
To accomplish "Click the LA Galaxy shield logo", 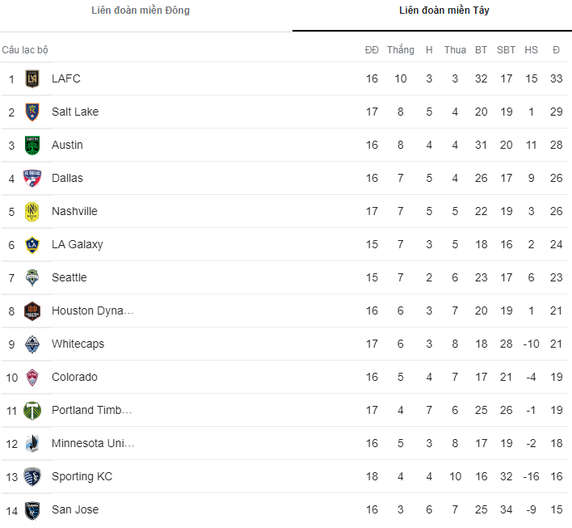I will pos(32,245).
